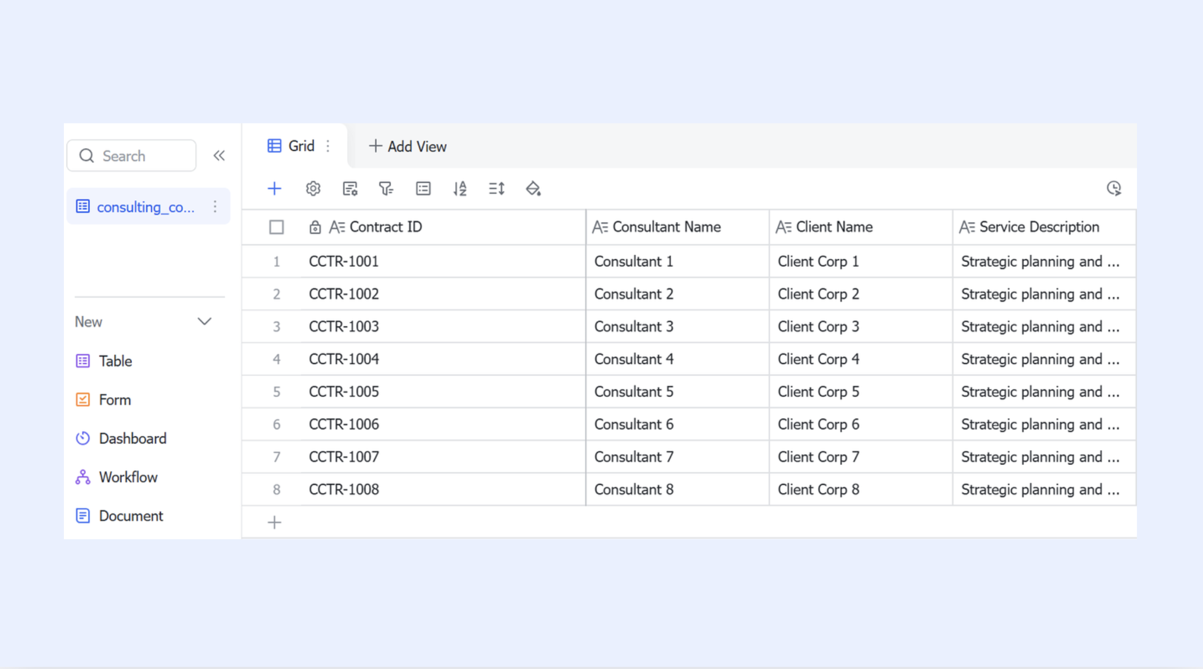Screen dimensions: 1203x669
Task: Toggle the select all rows checkbox
Action: 276,227
